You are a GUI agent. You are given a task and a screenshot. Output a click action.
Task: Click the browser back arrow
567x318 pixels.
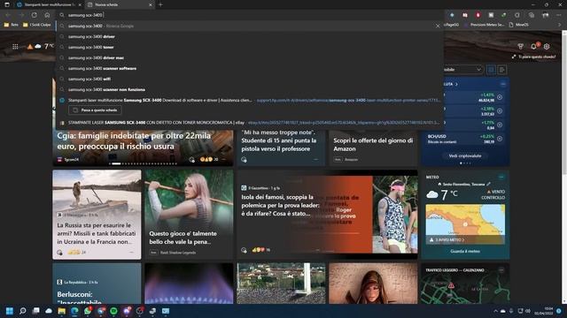click(8, 15)
